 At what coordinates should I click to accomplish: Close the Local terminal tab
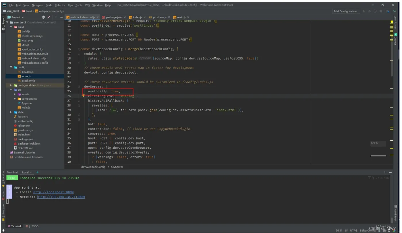(31, 172)
